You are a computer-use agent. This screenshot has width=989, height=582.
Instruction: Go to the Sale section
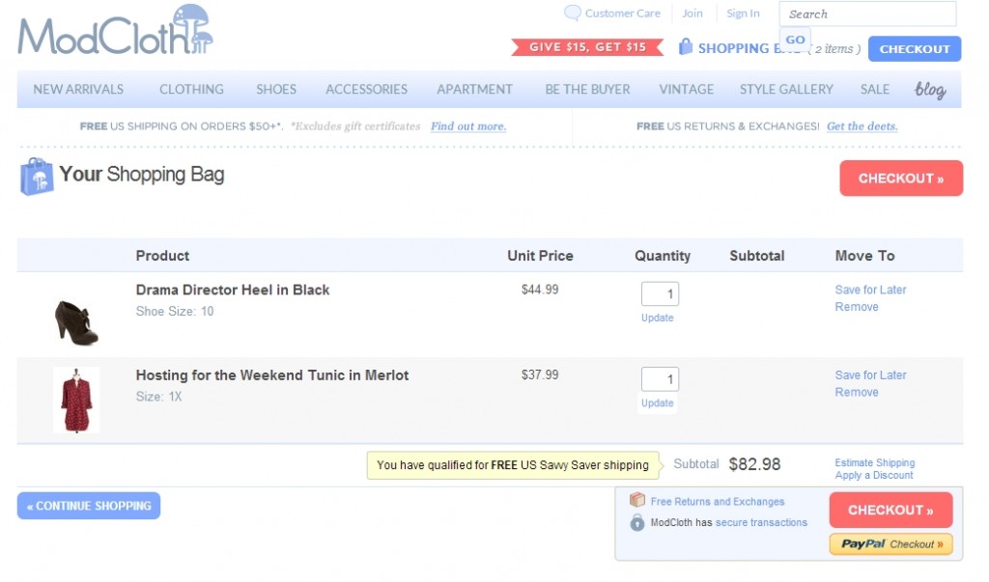(x=875, y=90)
